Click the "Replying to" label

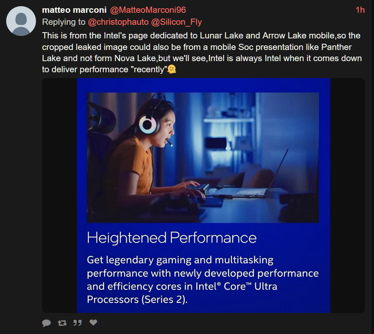pos(64,22)
